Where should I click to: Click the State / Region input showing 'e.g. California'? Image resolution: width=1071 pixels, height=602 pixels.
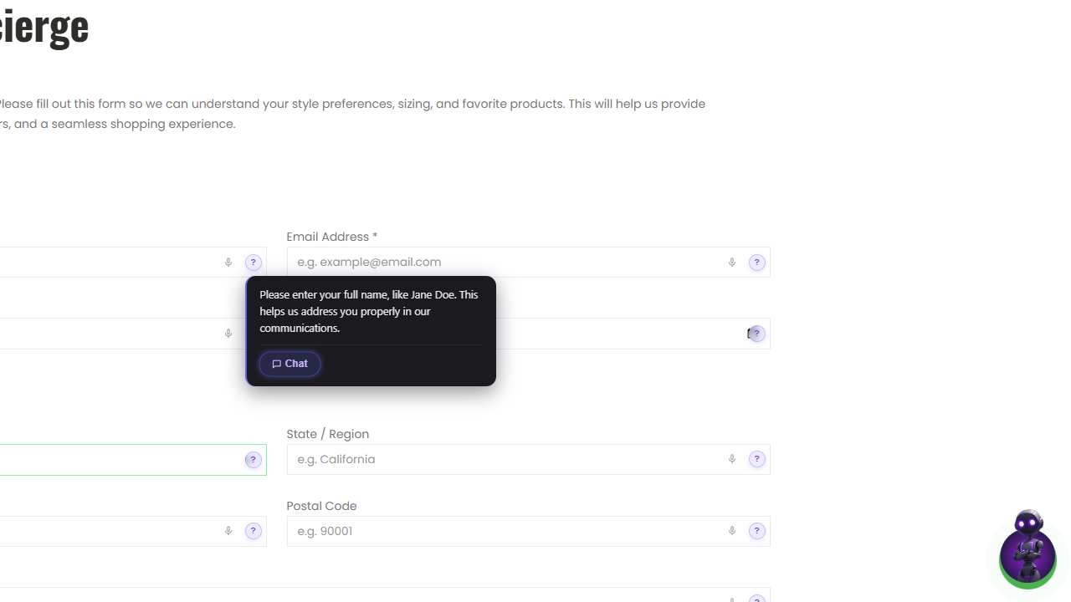(x=502, y=459)
